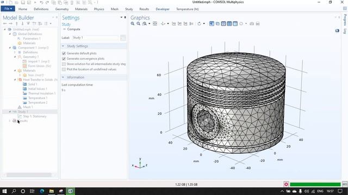Expand the Results tree node
This screenshot has width=348, height=195.
tap(10, 121)
